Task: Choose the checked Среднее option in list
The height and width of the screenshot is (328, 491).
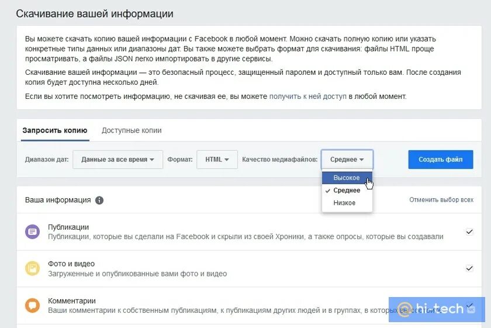Action: (347, 191)
